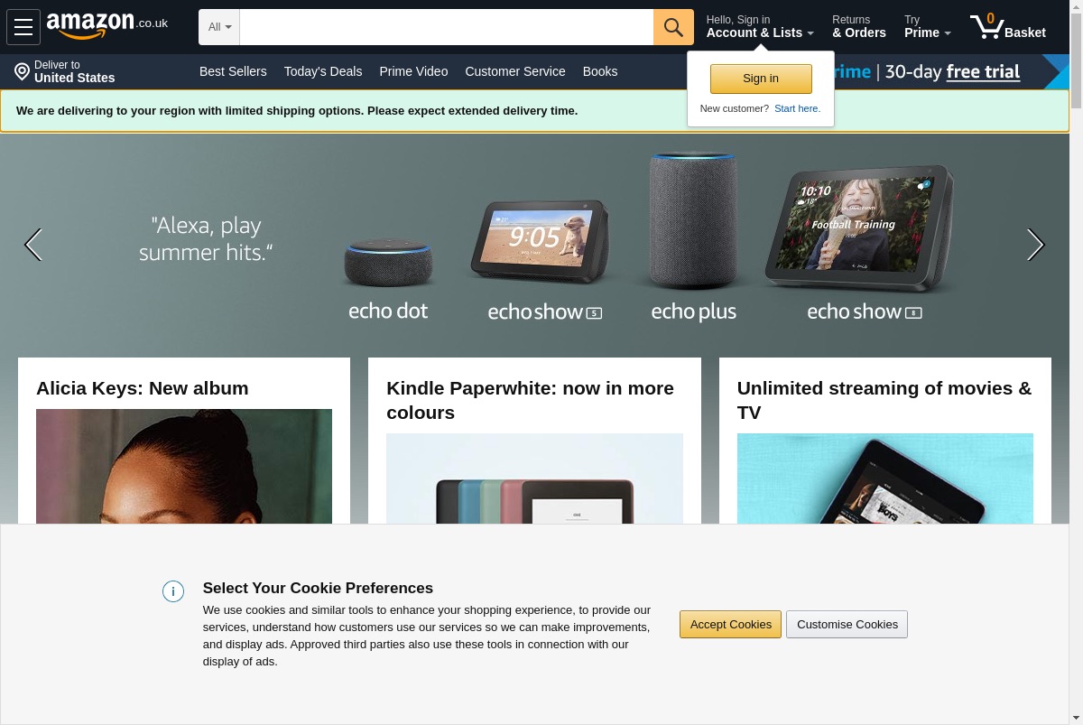Viewport: 1083px width, 725px height.
Task: Select Prime Video in the navigation
Action: coord(413,71)
